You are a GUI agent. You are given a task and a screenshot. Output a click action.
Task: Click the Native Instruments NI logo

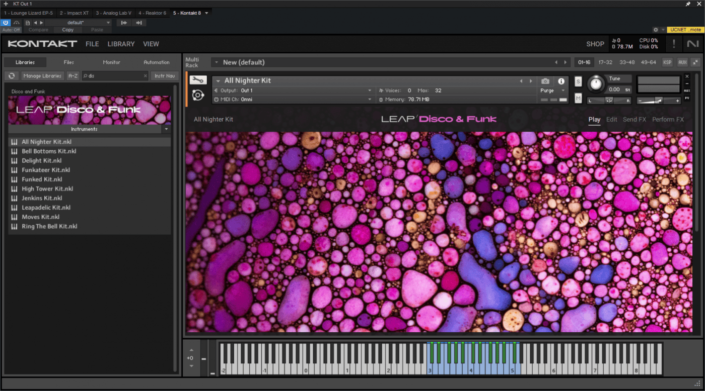pyautogui.click(x=693, y=44)
